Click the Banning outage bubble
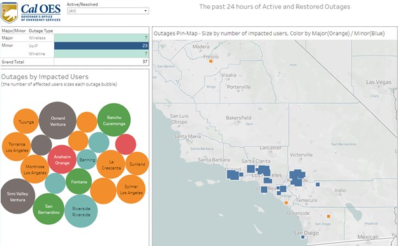 pyautogui.click(x=87, y=159)
